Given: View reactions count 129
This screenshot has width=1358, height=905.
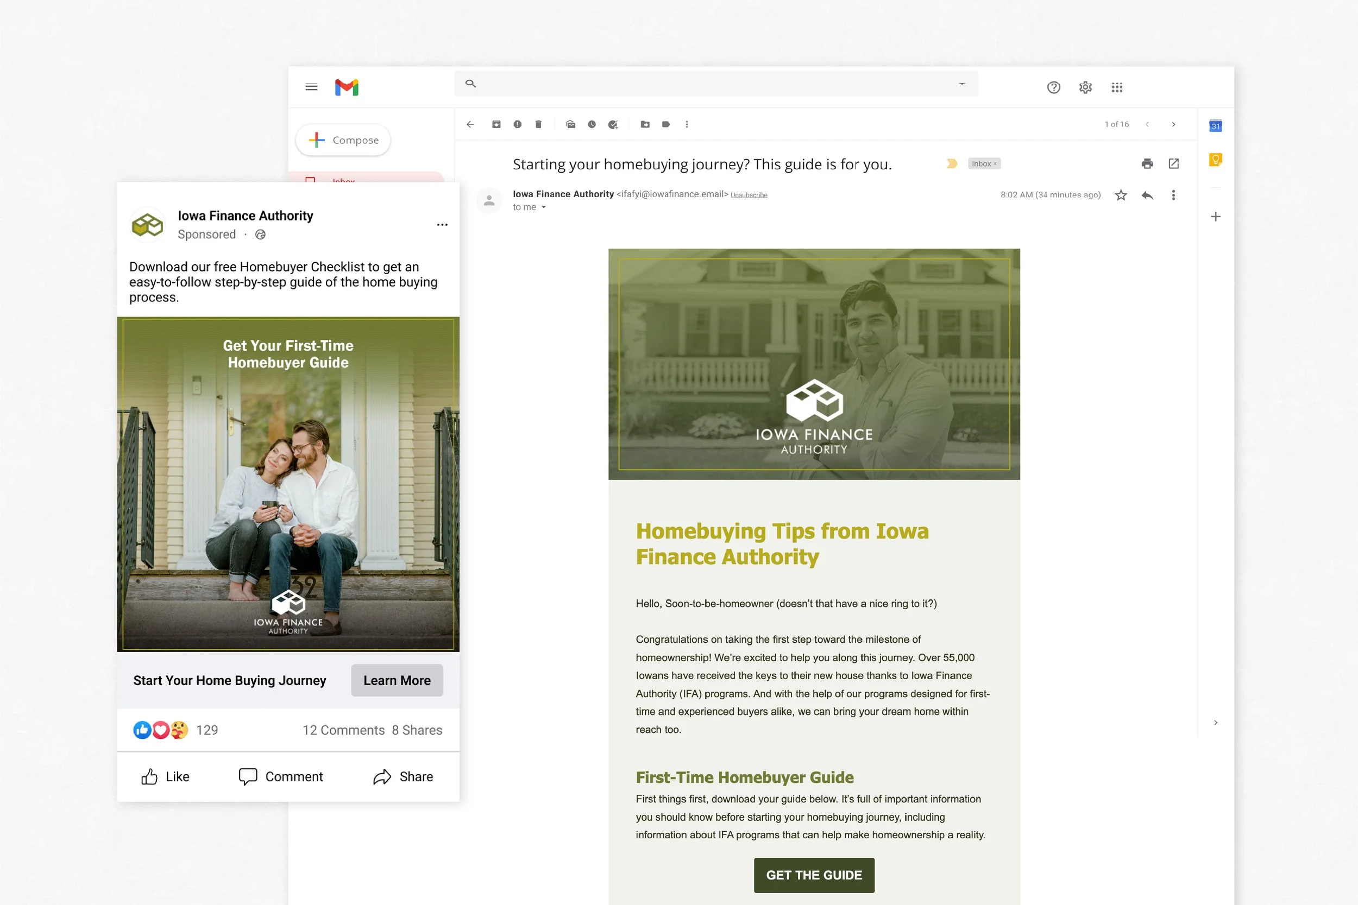Looking at the screenshot, I should click(208, 730).
